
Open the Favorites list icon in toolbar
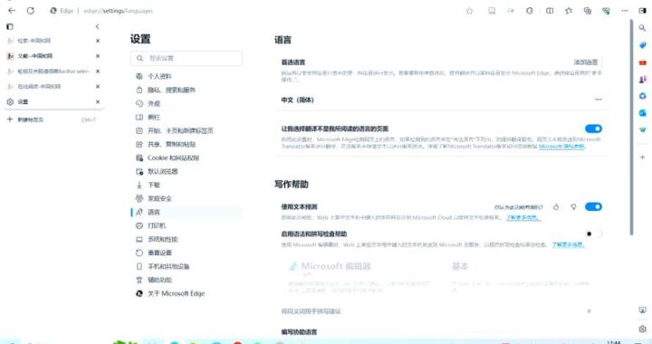(x=569, y=11)
